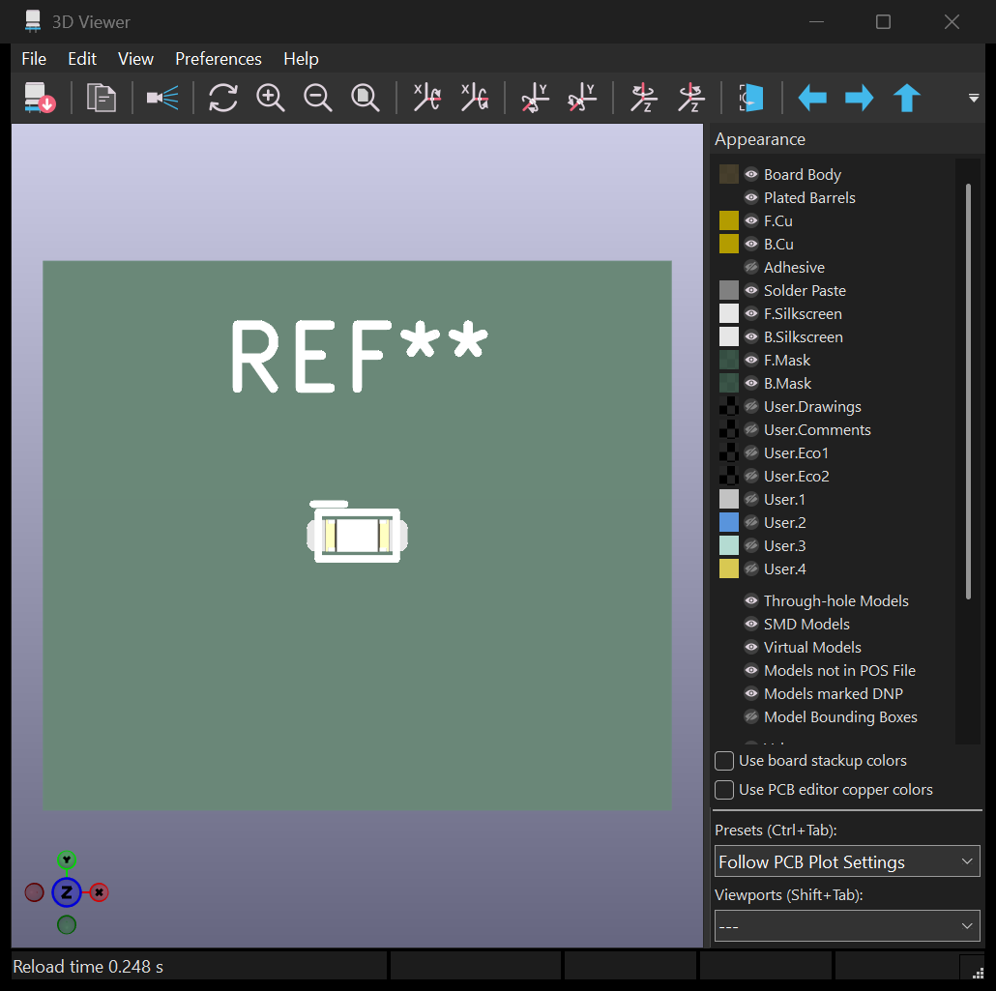Flip the board view
Screen dimensions: 996x991
[x=751, y=98]
